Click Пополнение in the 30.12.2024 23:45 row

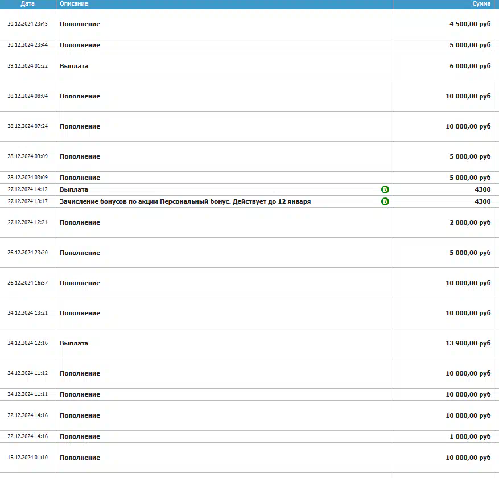pos(80,24)
